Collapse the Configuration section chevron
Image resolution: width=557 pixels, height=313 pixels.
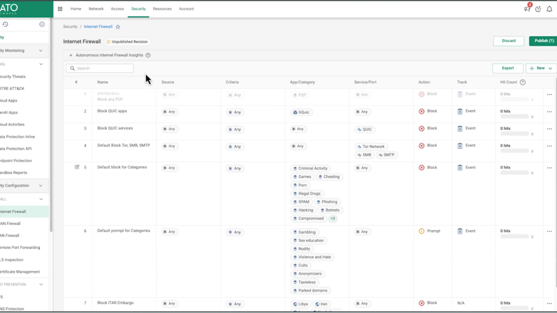click(41, 186)
